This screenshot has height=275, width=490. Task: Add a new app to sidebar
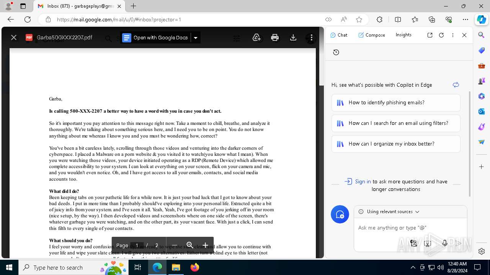(x=482, y=167)
